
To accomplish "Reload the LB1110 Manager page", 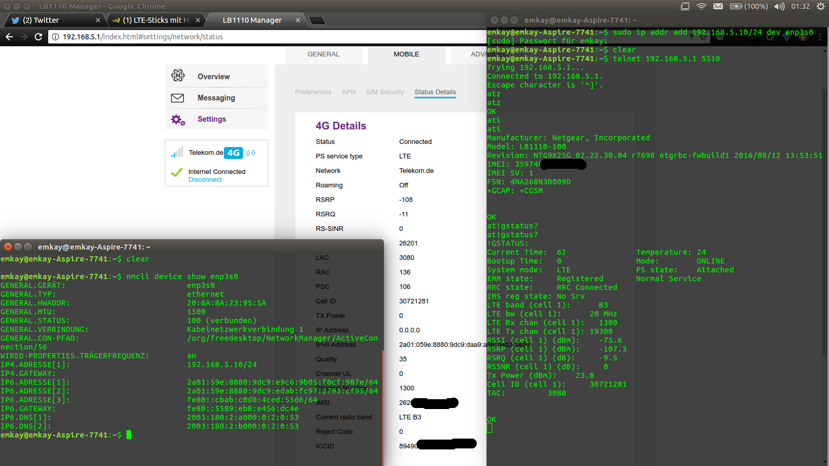I will click(38, 37).
